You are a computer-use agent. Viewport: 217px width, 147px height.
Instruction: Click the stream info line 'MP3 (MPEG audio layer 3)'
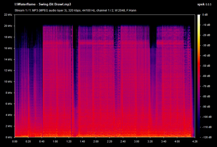pyautogui.click(x=49, y=10)
